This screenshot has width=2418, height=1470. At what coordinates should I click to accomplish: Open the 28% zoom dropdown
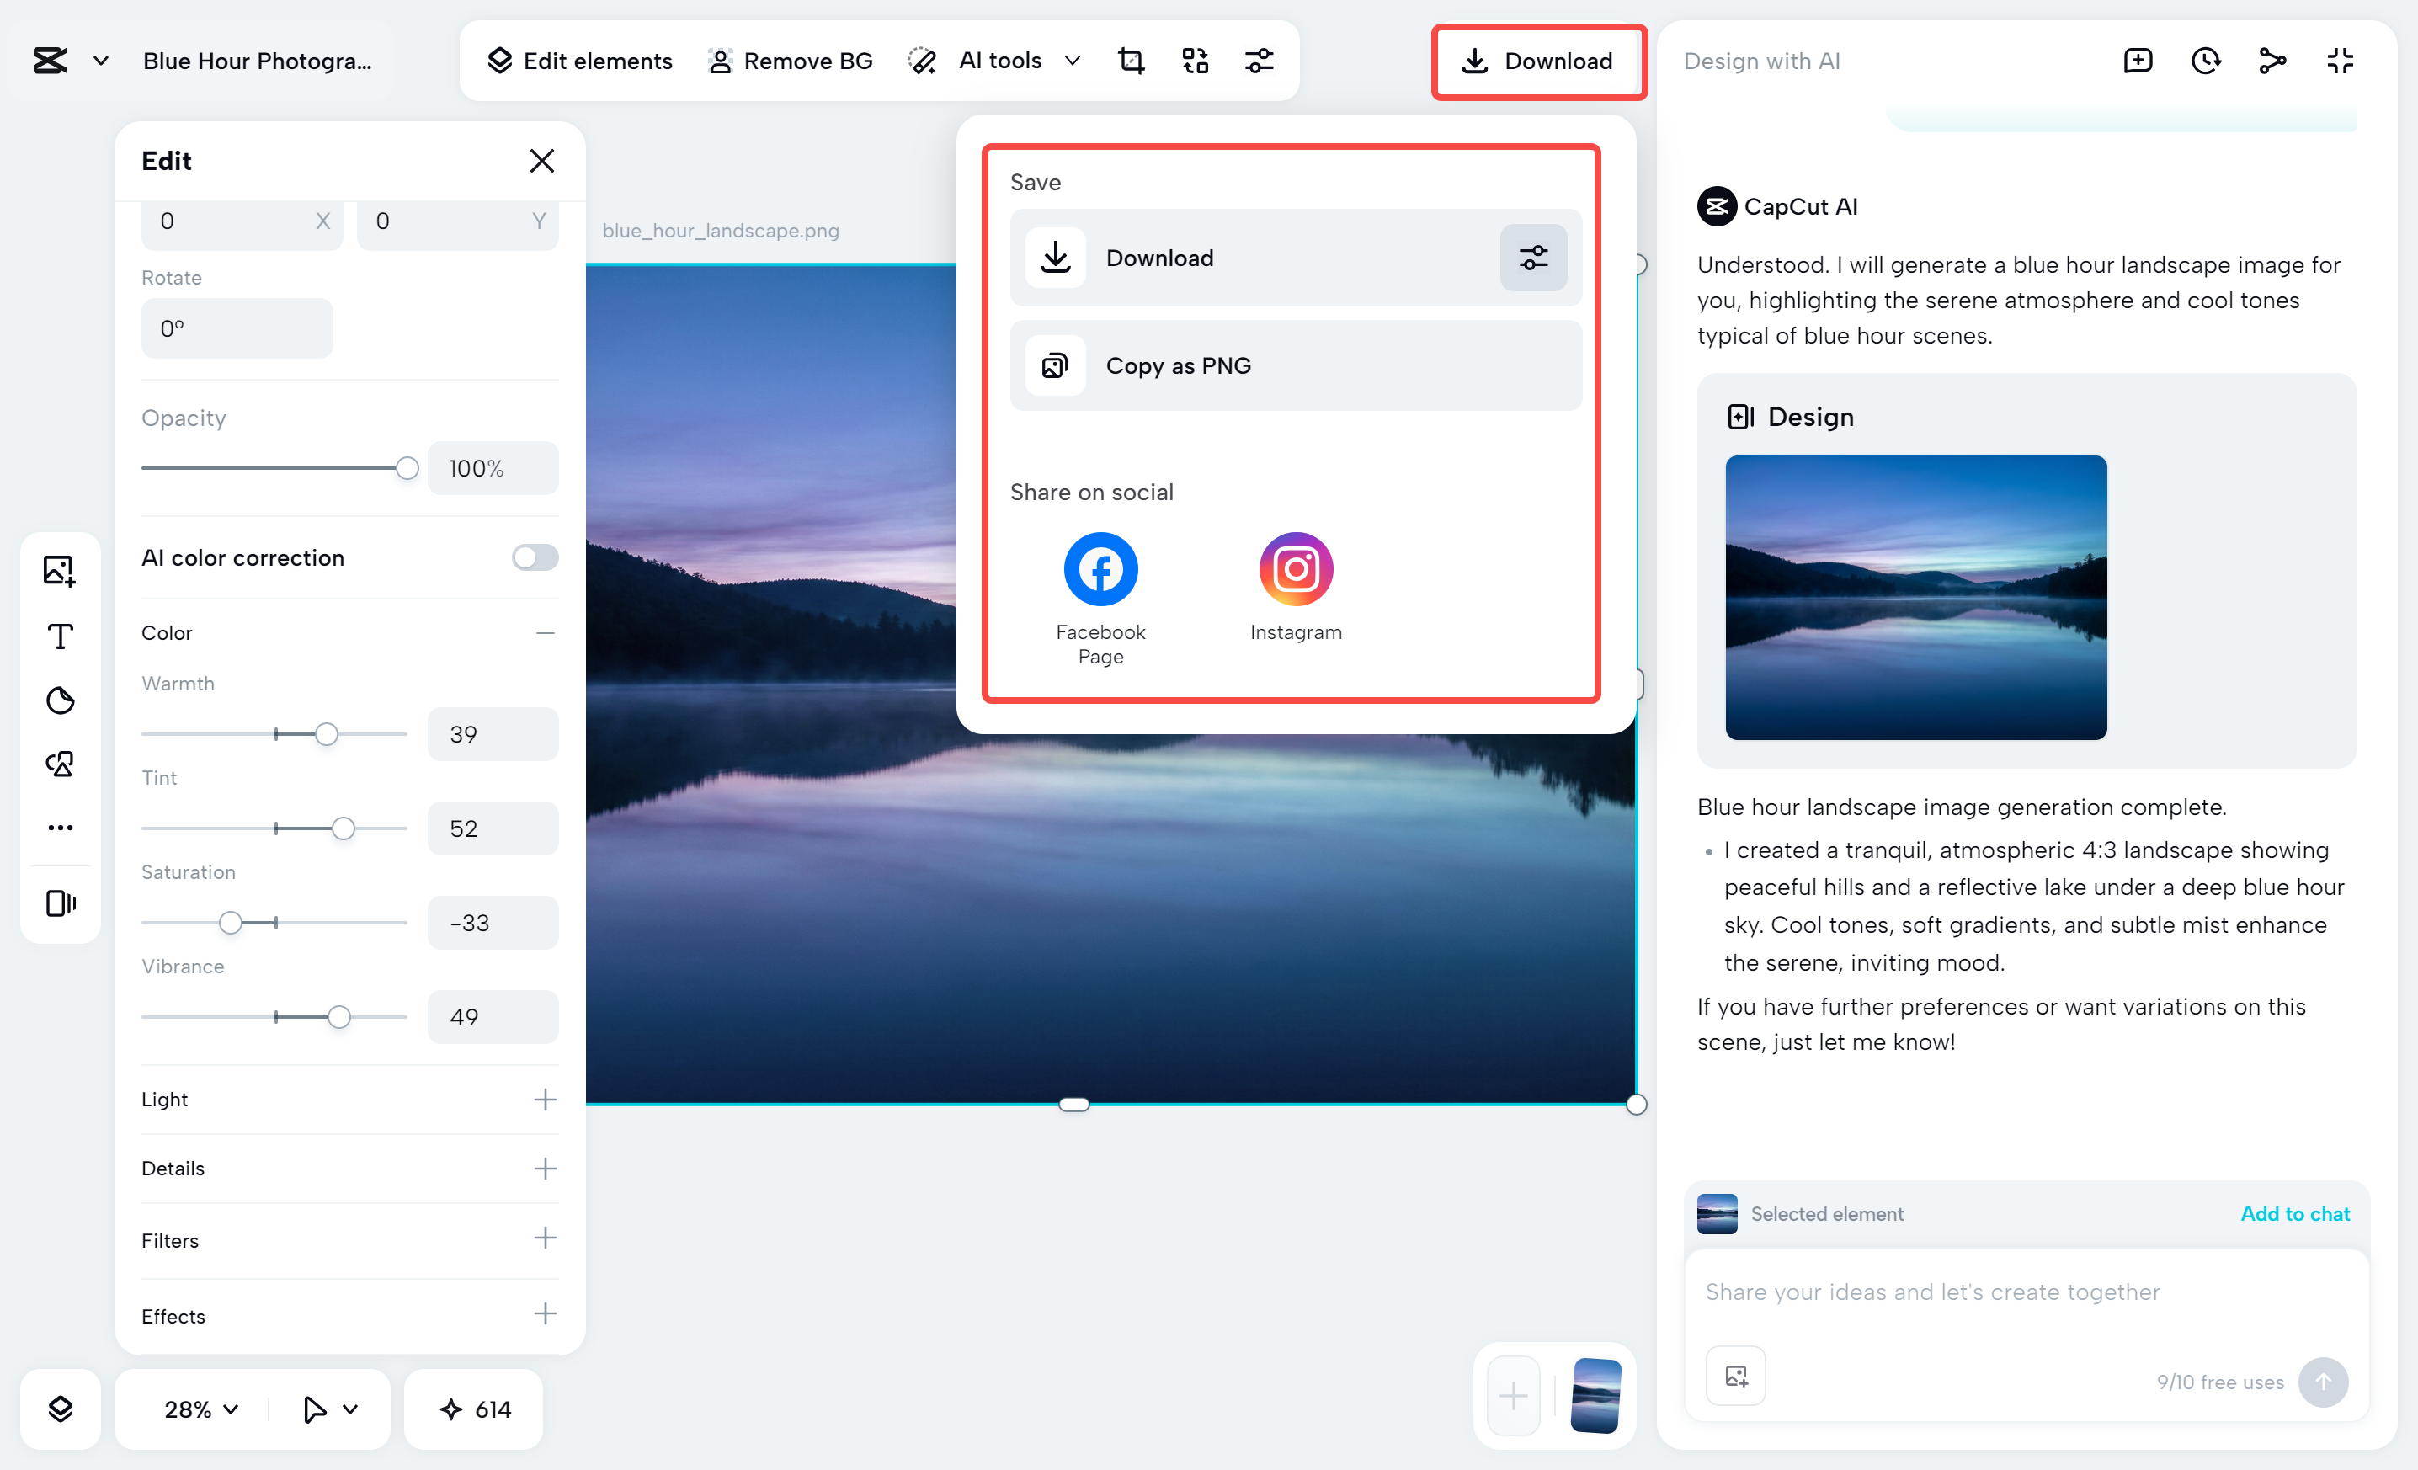(x=201, y=1409)
